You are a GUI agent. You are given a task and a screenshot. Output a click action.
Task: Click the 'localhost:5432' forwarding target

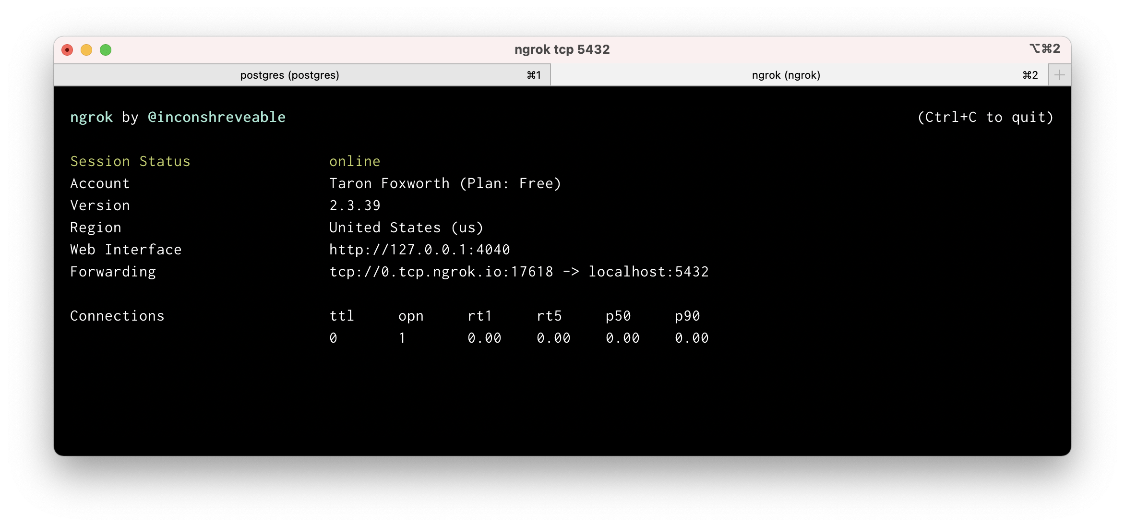648,272
